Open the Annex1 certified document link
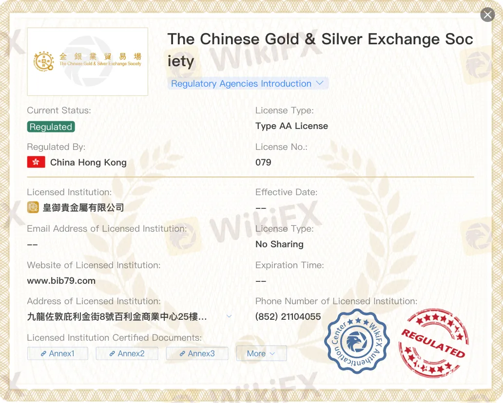Viewport: 503px width, 403px height. [x=58, y=353]
